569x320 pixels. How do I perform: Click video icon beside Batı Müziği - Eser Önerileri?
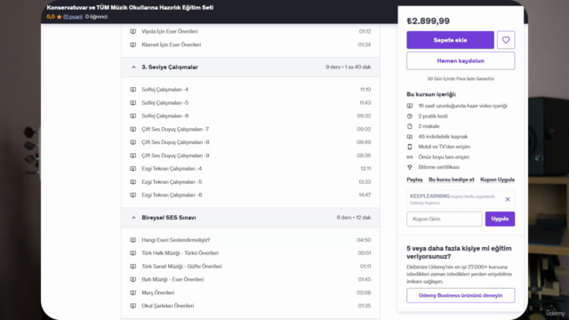133,279
